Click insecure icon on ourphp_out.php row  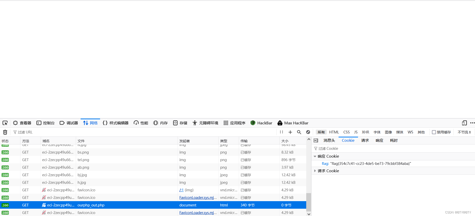[x=44, y=205]
